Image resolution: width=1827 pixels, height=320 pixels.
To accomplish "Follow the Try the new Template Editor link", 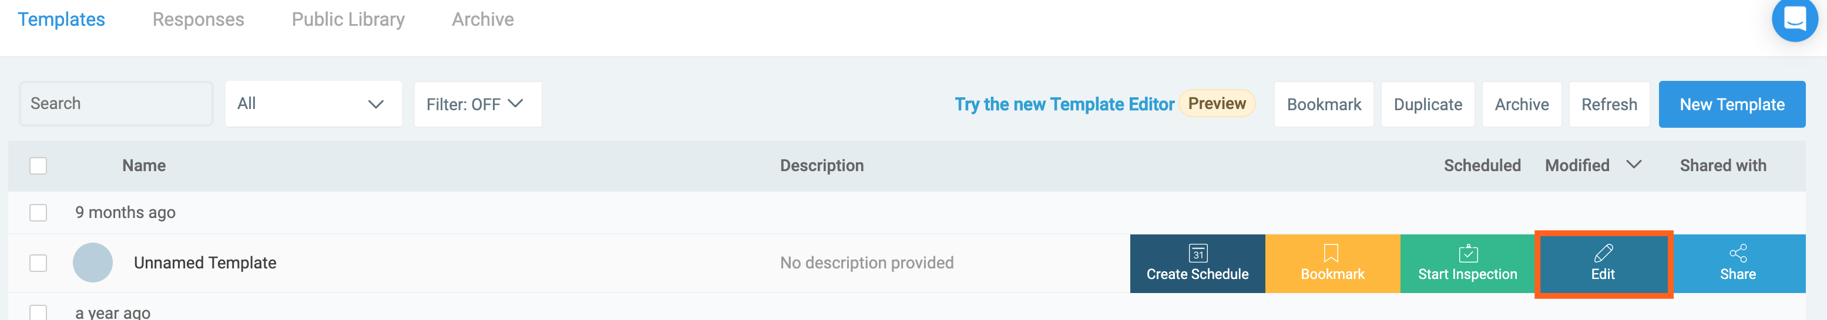I will (x=1064, y=104).
